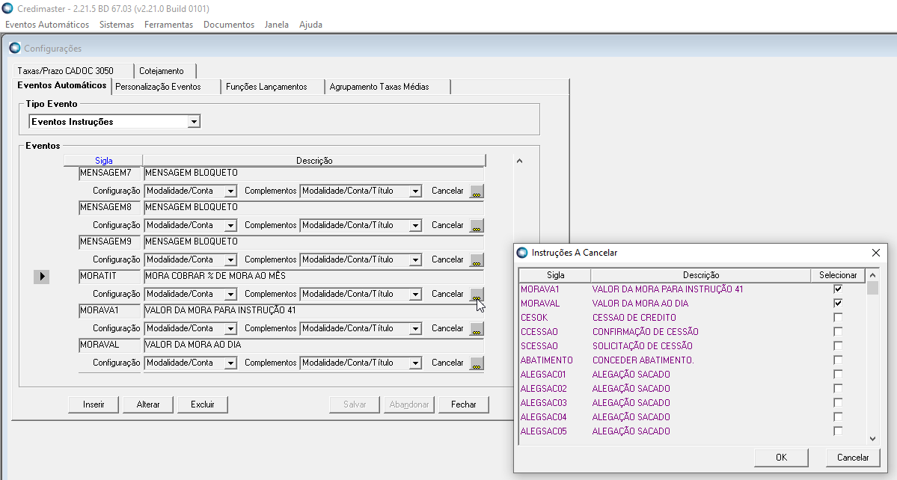
Task: Switch to the Cotejamento tab
Action: 165,71
